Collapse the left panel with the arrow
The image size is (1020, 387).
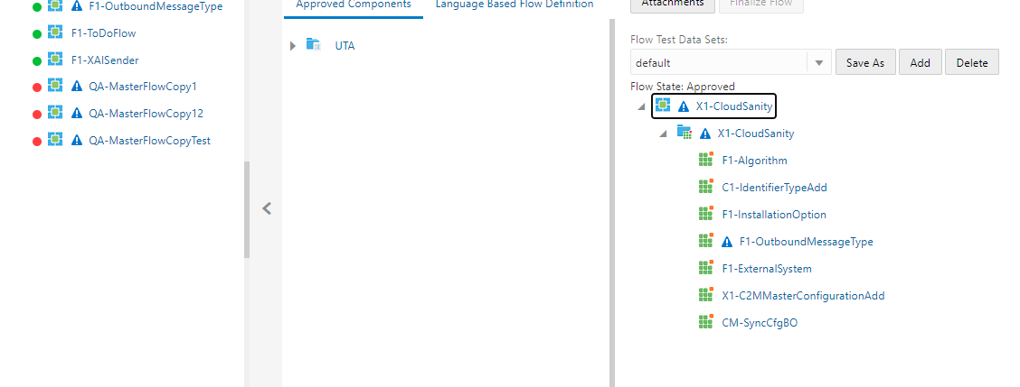pyautogui.click(x=267, y=208)
